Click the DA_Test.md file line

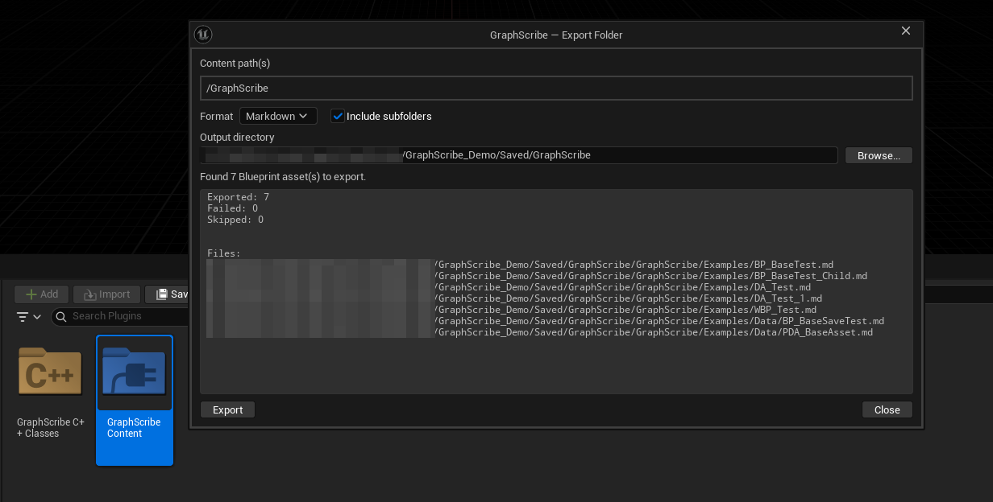pos(509,287)
